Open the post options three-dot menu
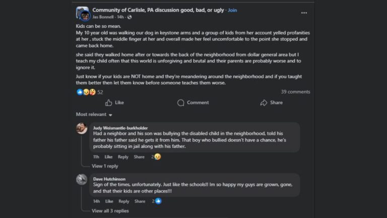 [x=304, y=13]
